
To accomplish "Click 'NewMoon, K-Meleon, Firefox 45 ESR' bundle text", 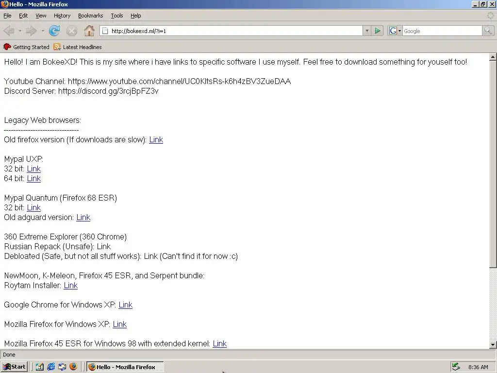I will [104, 275].
